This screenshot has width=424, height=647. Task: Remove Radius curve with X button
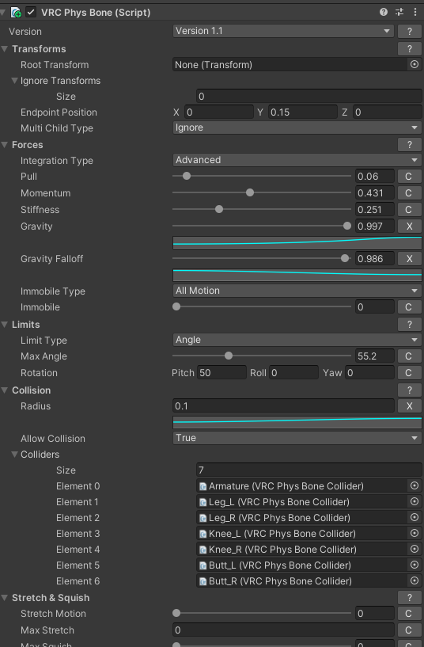pos(409,406)
